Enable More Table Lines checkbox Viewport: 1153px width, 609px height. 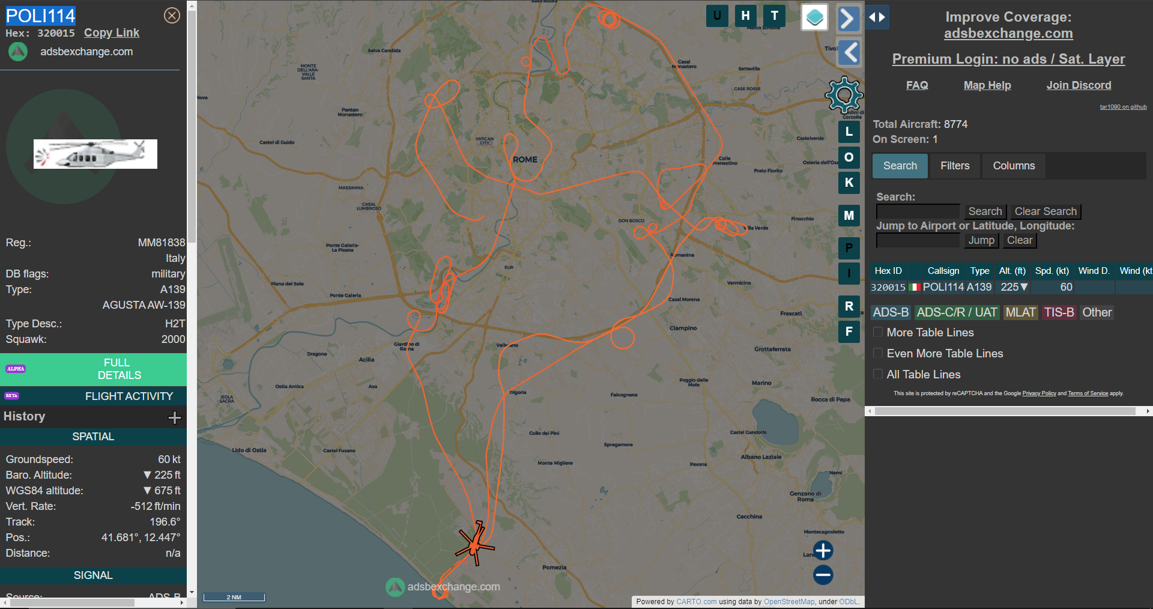[878, 332]
